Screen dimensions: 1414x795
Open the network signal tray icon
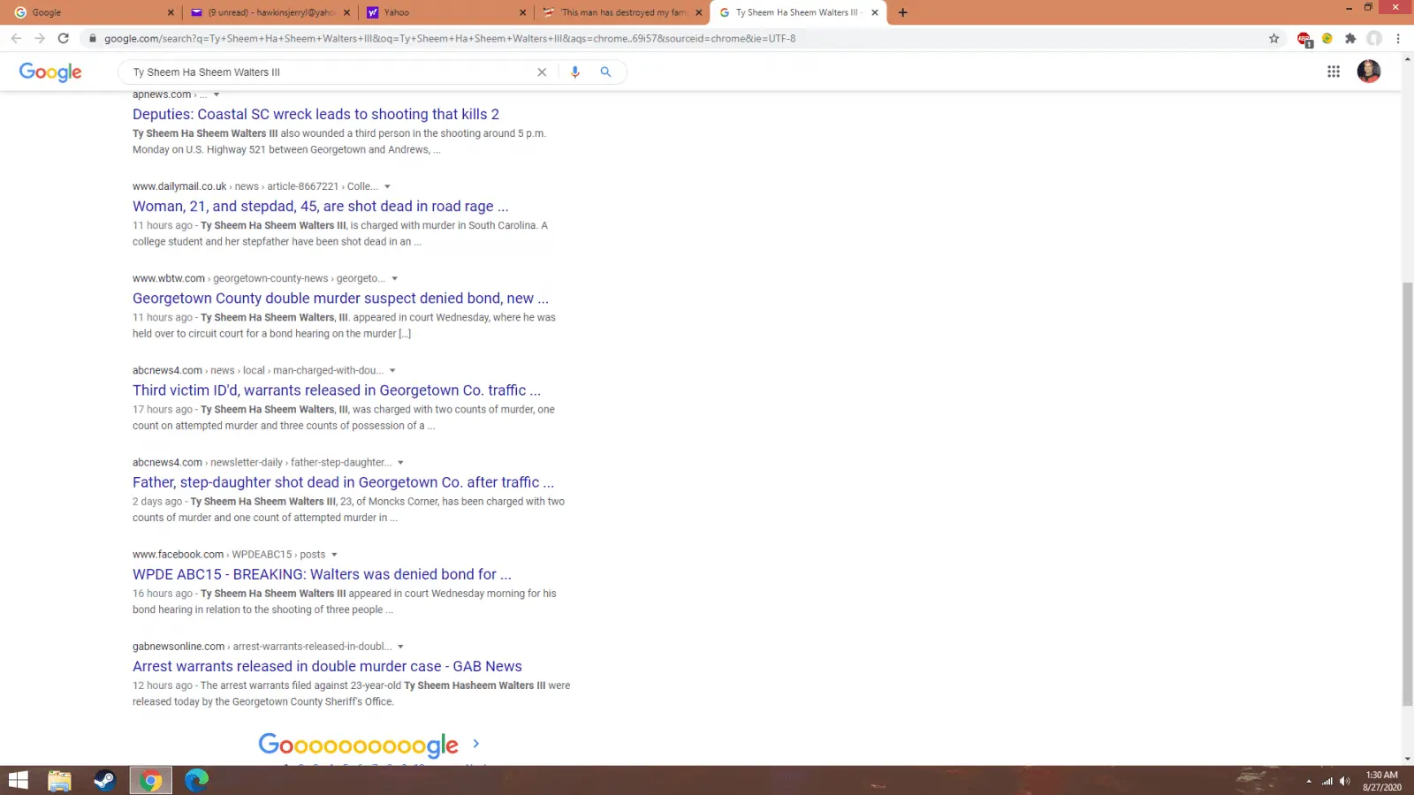click(x=1327, y=781)
